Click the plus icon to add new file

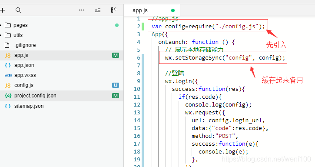[x=2, y=10]
